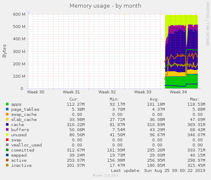Click the Munin 2.0.33-1 footer text
This screenshot has width=211, height=180.
coord(105,175)
